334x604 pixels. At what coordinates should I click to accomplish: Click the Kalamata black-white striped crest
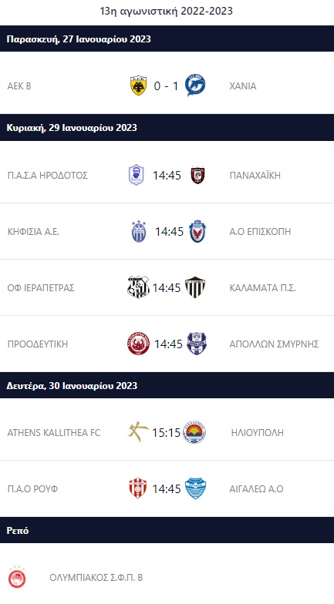195,287
